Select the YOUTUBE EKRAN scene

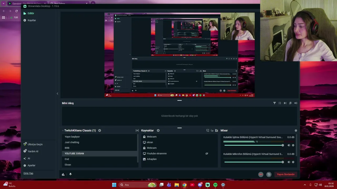pos(100,154)
